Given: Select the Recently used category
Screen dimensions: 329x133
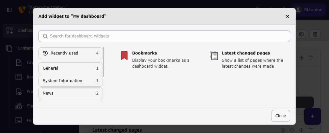Looking at the screenshot, I should click(71, 53).
